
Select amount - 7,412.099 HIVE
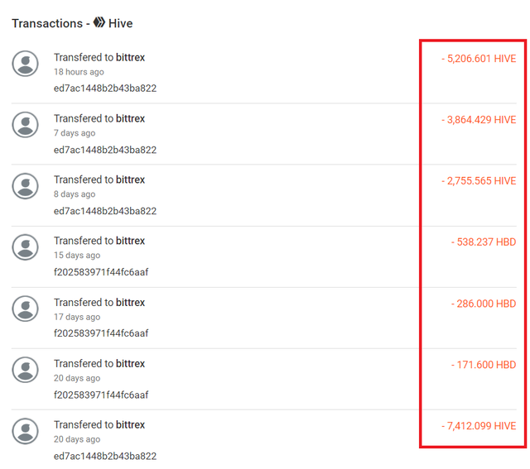(479, 426)
